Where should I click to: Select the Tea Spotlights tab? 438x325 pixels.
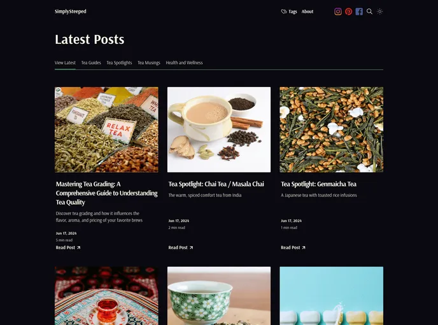pyautogui.click(x=119, y=63)
